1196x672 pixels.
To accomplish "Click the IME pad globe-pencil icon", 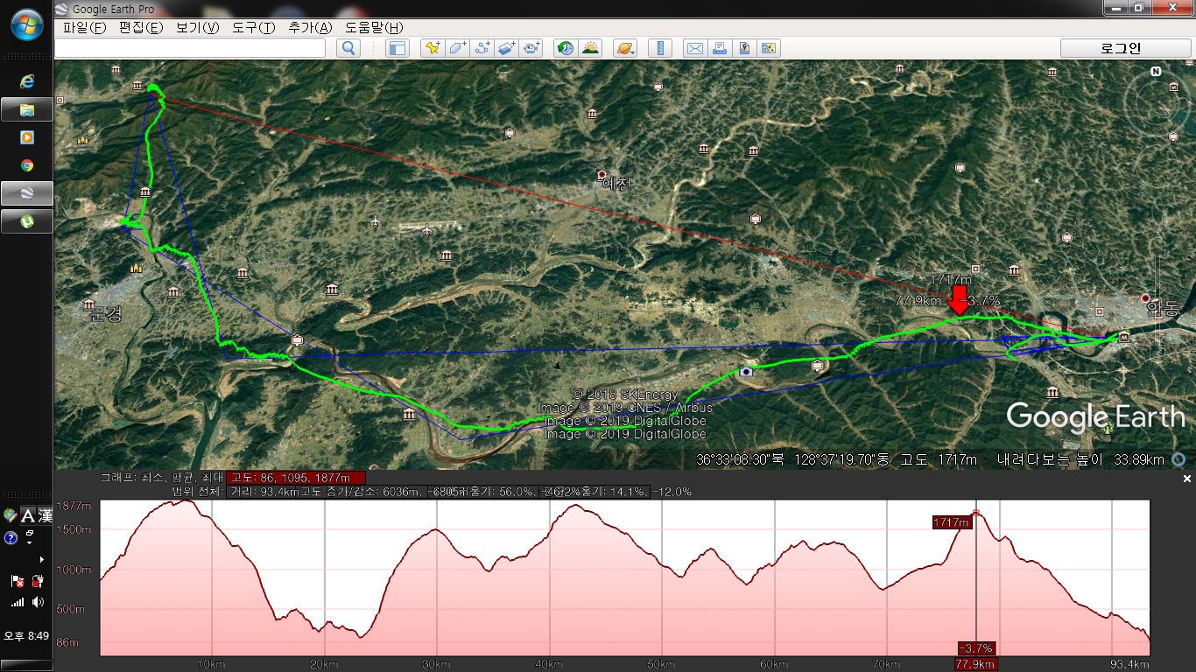I will [10, 516].
